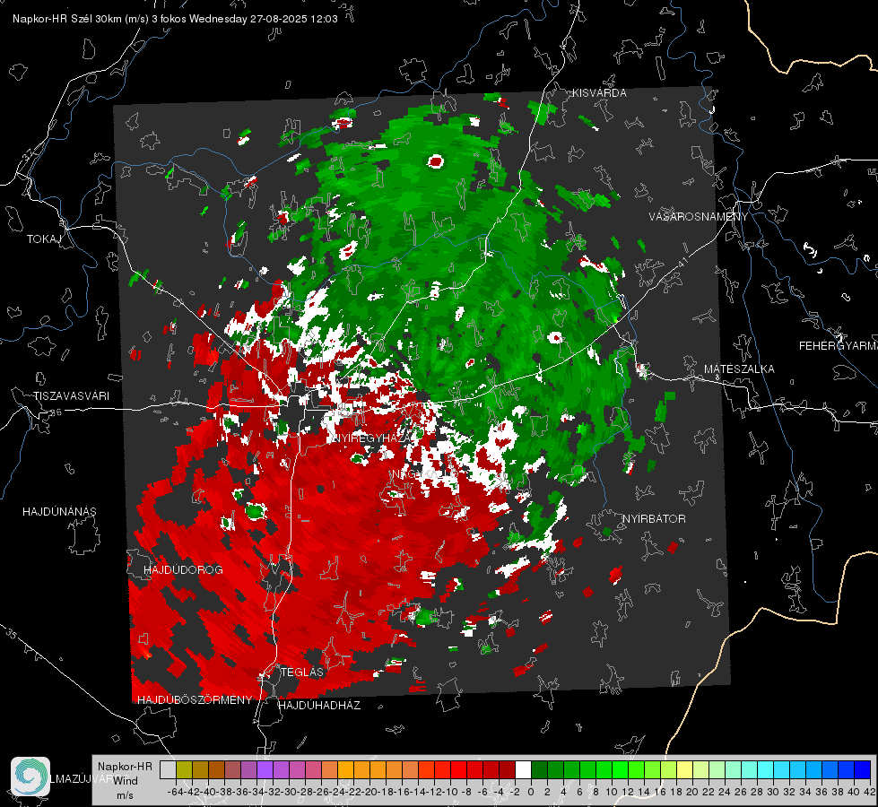Click the -2 legend value
The width and height of the screenshot is (878, 807).
tap(515, 792)
